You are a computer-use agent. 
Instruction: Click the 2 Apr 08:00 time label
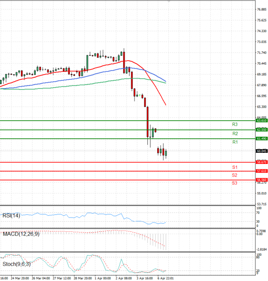[124, 278]
